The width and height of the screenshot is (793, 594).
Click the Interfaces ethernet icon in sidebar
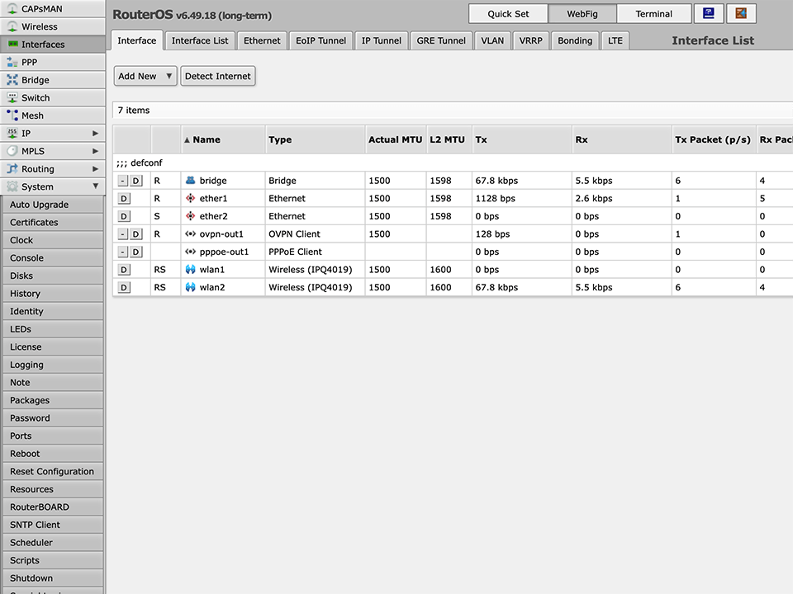10,44
